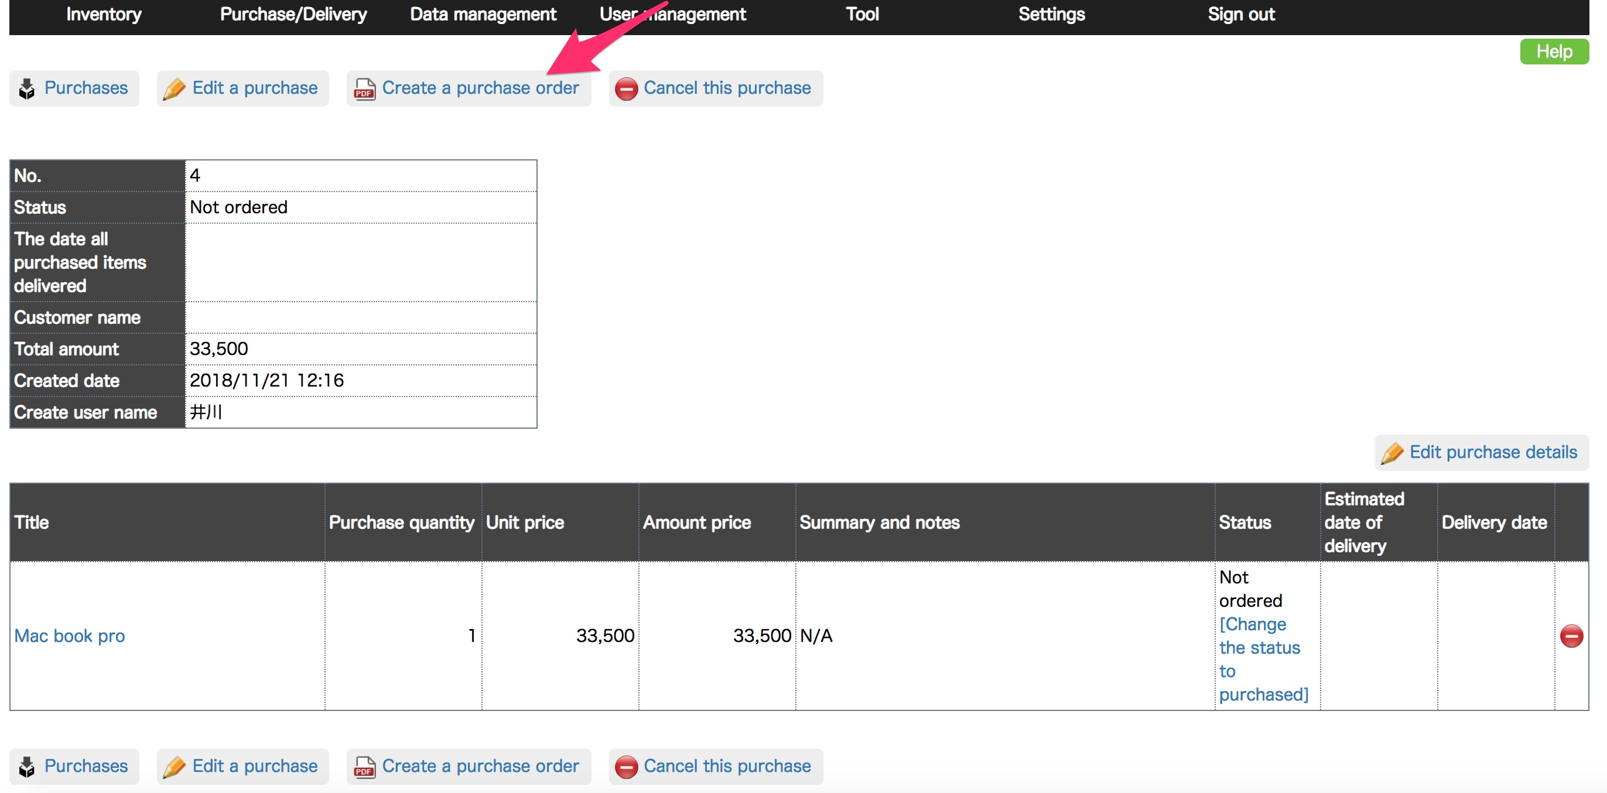1607x793 pixels.
Task: Click bottom Cancel this purchase link
Action: (x=727, y=766)
